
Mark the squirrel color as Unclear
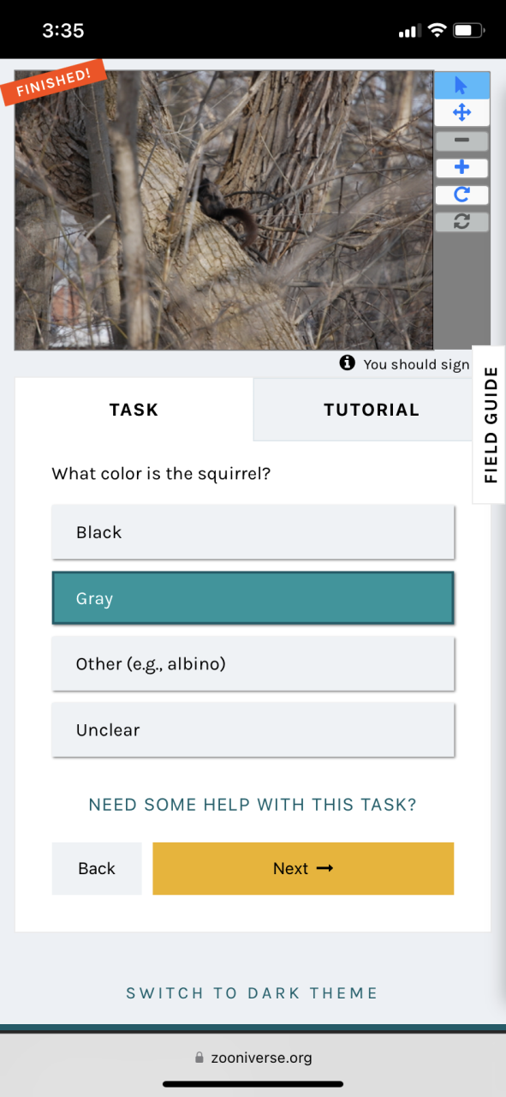(x=253, y=730)
